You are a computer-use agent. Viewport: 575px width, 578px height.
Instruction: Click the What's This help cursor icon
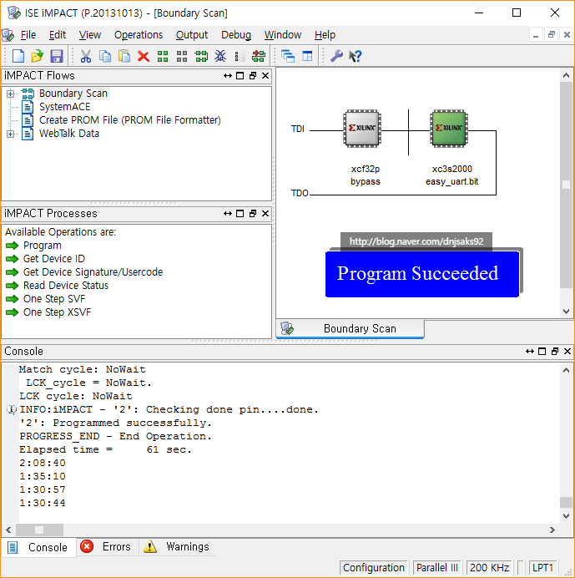355,57
